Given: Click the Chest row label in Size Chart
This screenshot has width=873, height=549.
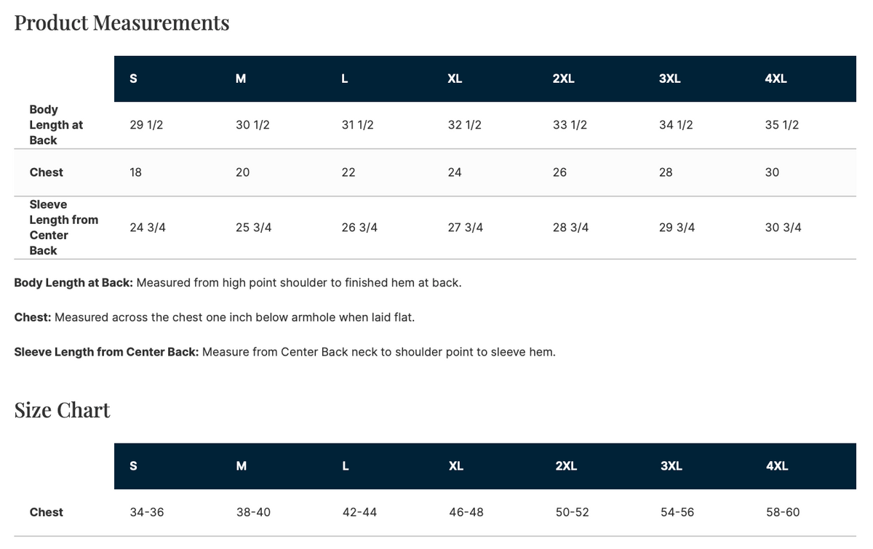Looking at the screenshot, I should [46, 512].
